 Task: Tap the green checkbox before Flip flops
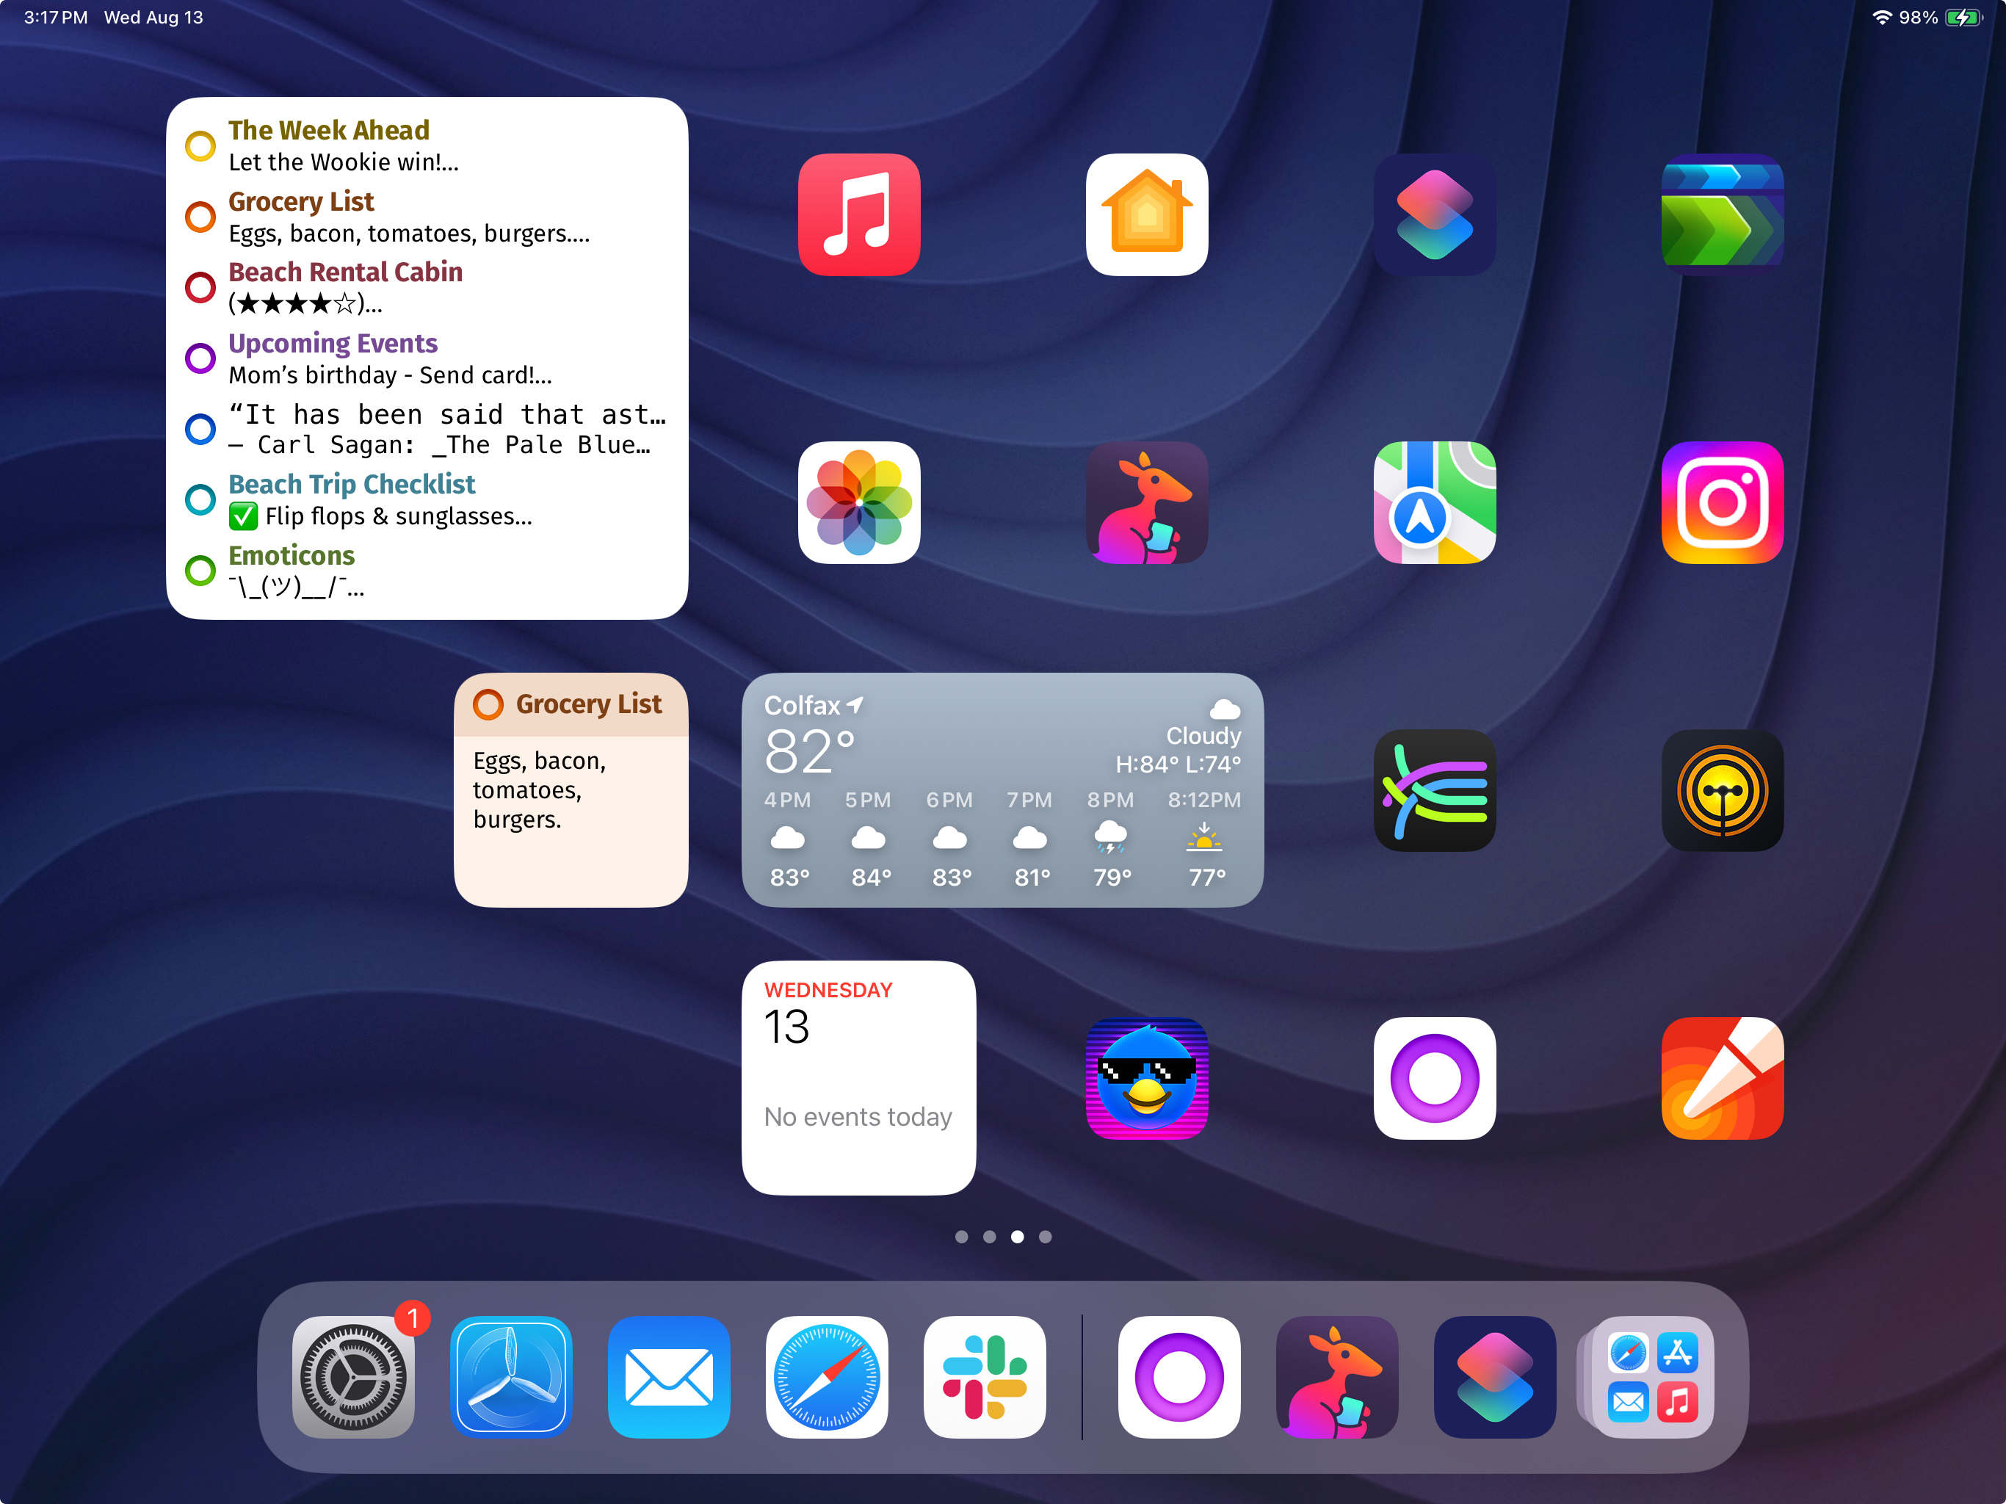(x=243, y=516)
